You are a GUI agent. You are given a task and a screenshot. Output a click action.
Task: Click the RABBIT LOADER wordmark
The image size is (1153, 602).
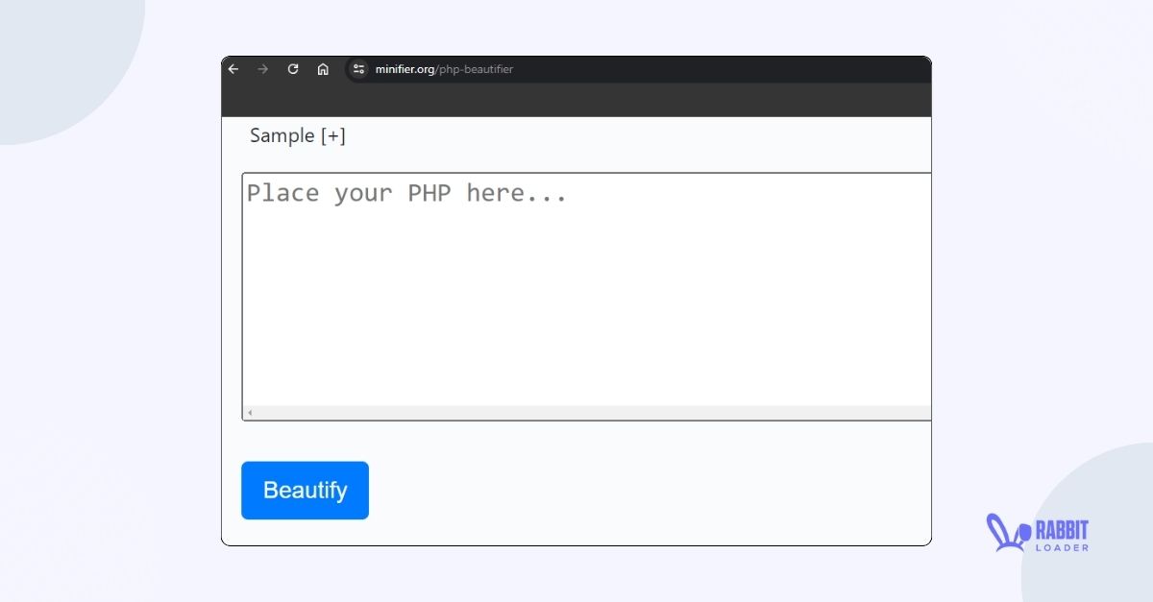tap(1060, 530)
